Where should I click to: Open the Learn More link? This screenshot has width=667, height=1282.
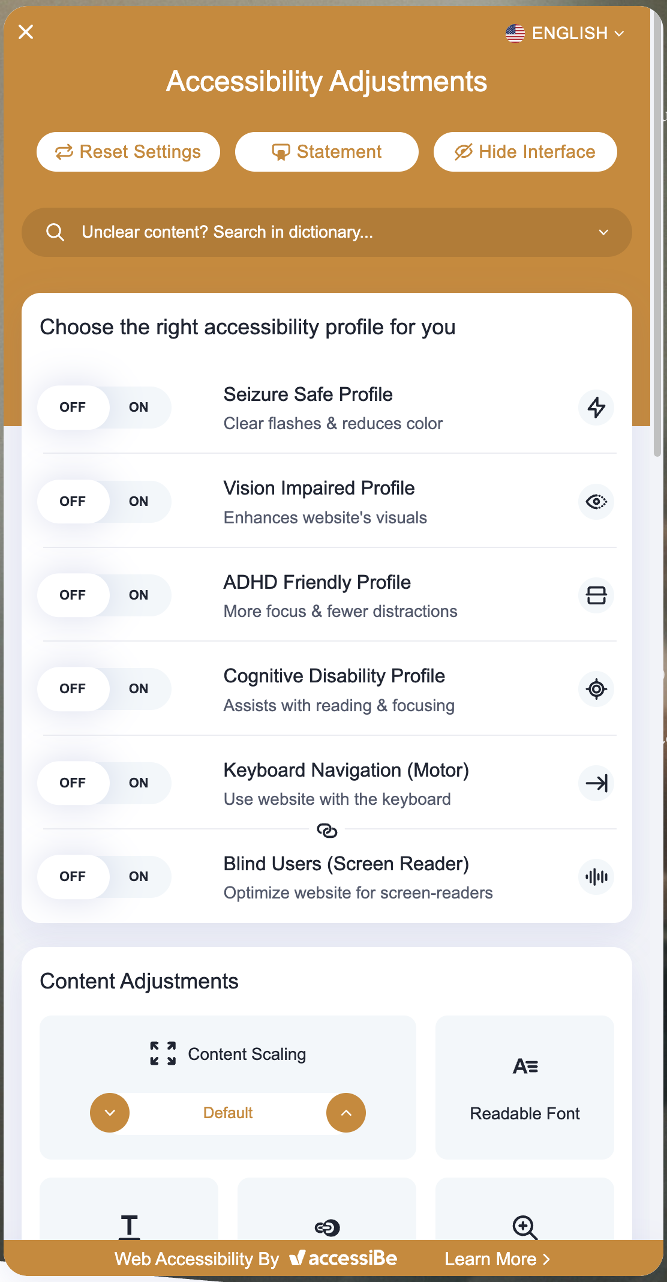pos(497,1259)
